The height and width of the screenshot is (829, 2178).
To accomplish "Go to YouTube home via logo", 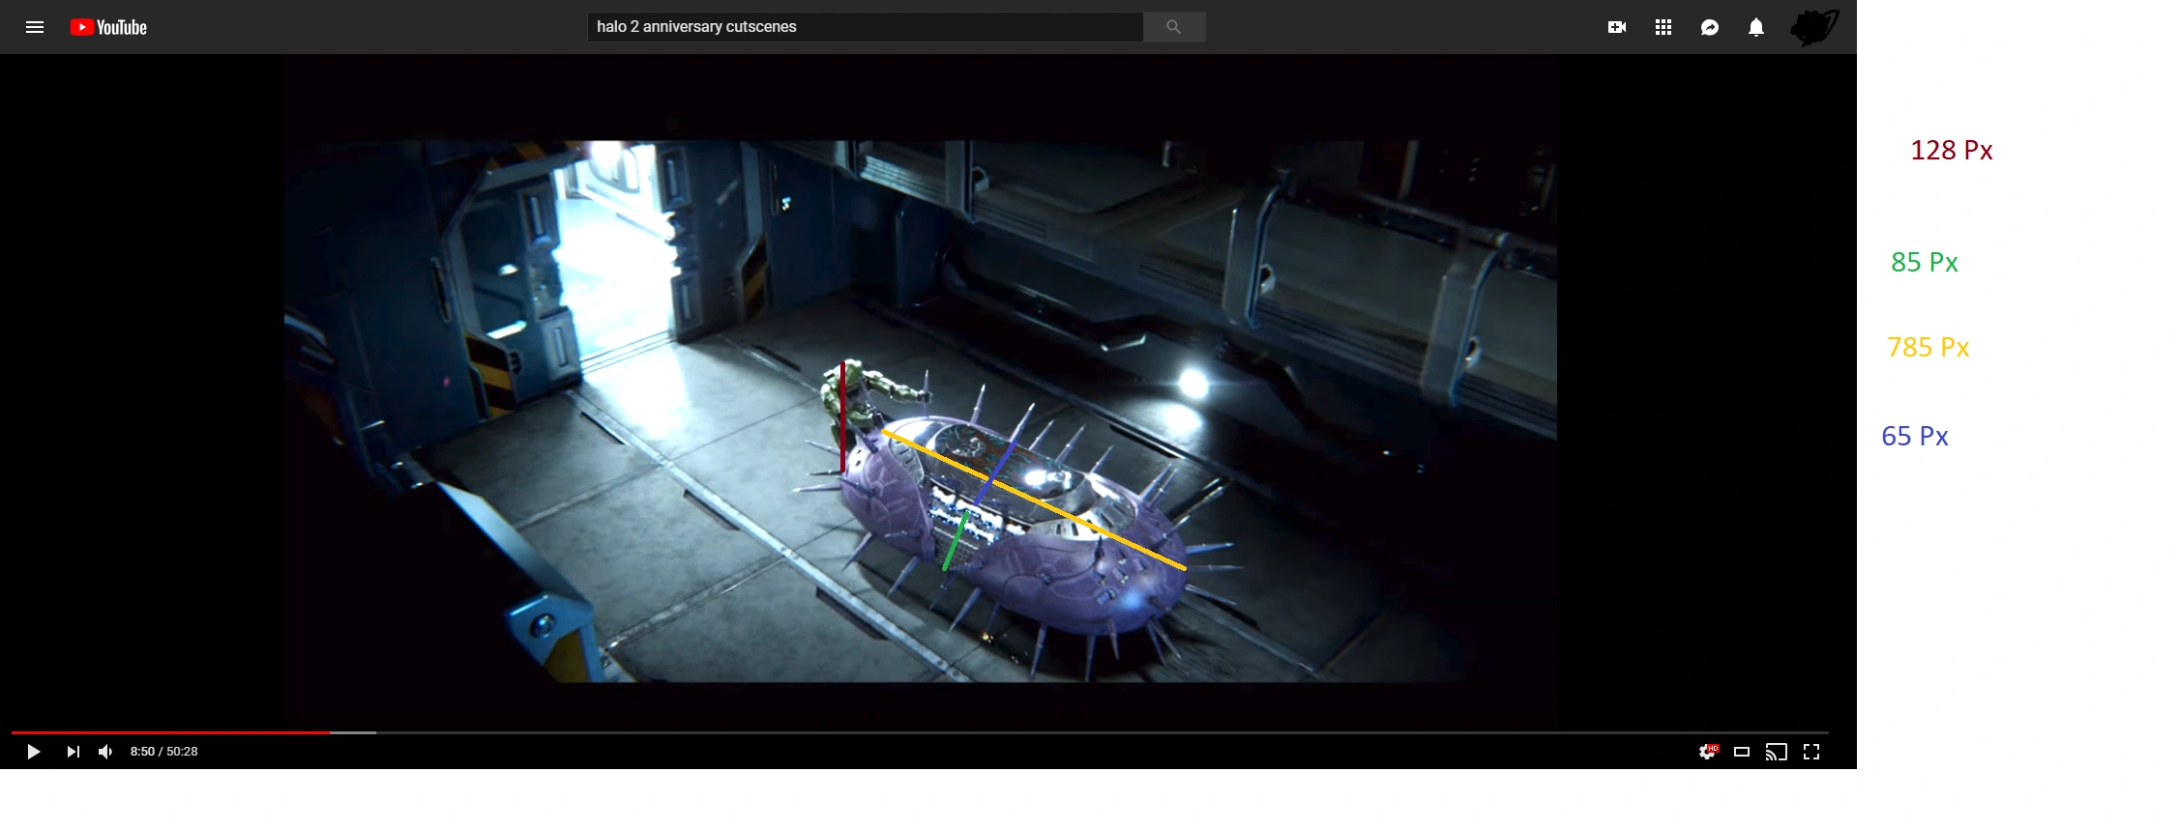I will 108,27.
